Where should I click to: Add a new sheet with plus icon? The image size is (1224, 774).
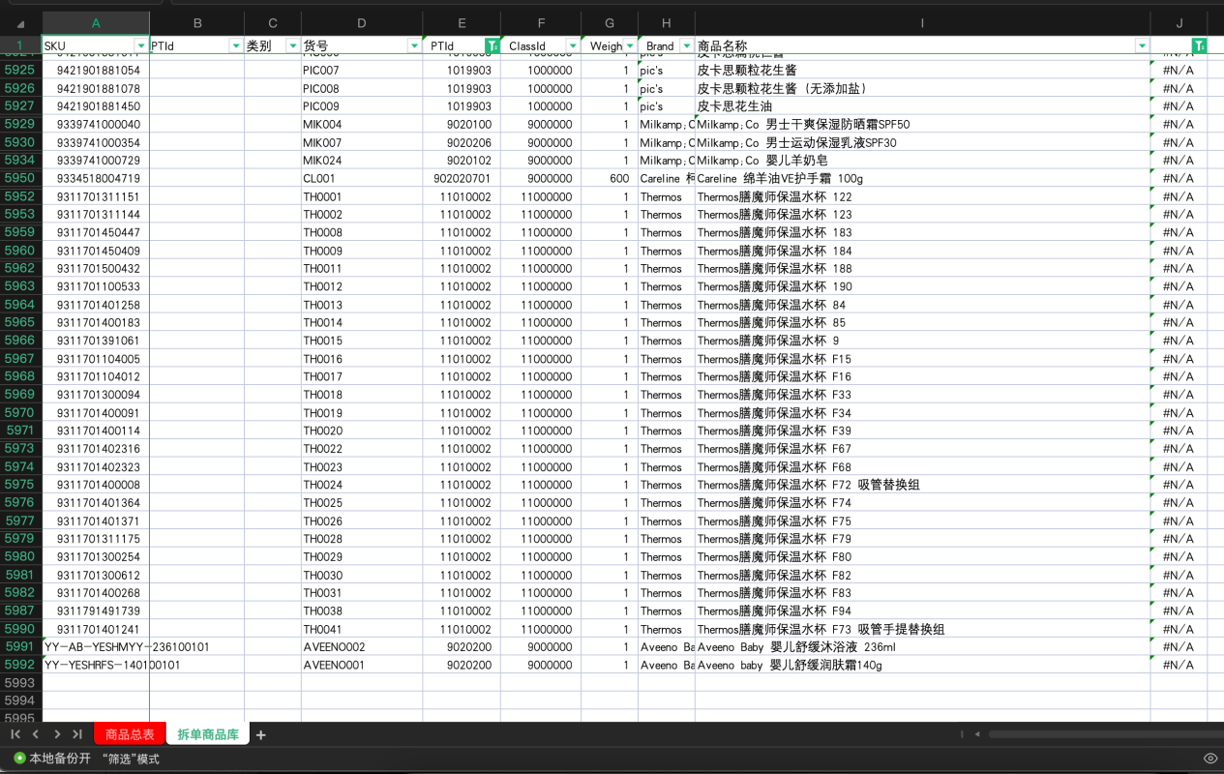(260, 735)
